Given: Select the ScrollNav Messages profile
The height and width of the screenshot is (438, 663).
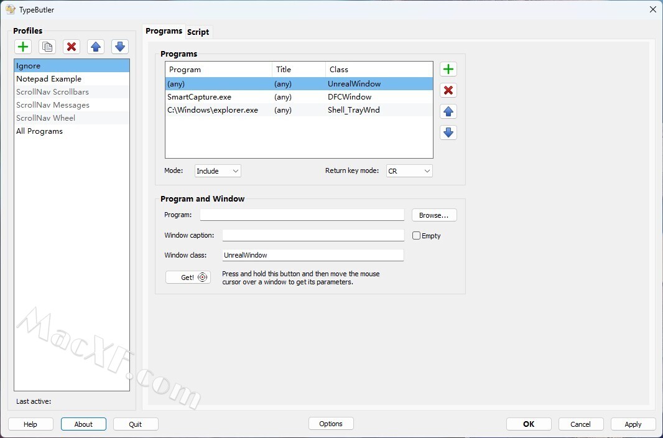Looking at the screenshot, I should 72,105.
